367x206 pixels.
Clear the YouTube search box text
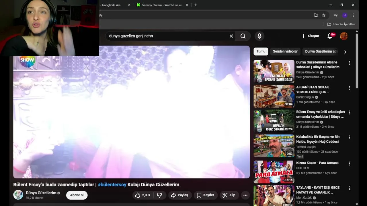(231, 36)
